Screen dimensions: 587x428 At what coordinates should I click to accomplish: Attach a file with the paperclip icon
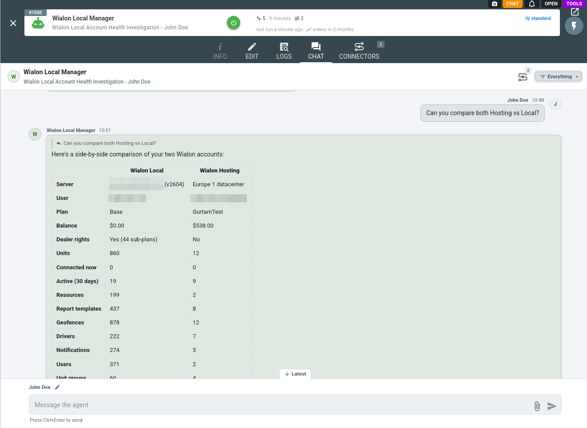(537, 406)
